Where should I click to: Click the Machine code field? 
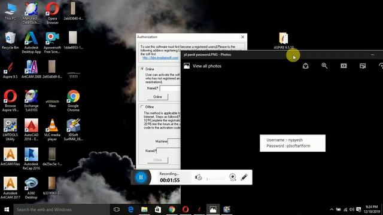[x=174, y=142]
